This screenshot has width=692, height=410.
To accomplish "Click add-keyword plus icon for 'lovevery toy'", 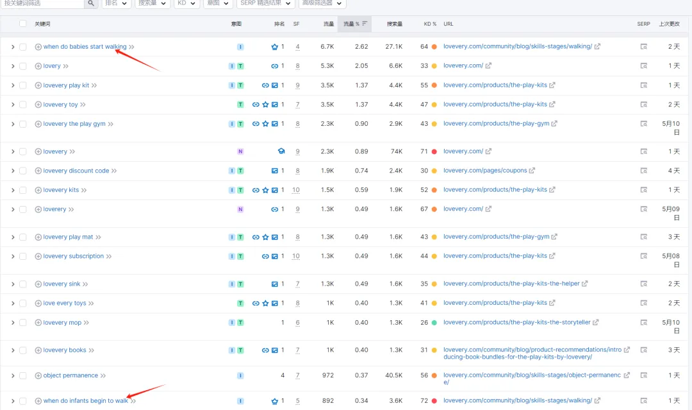I will pyautogui.click(x=38, y=105).
